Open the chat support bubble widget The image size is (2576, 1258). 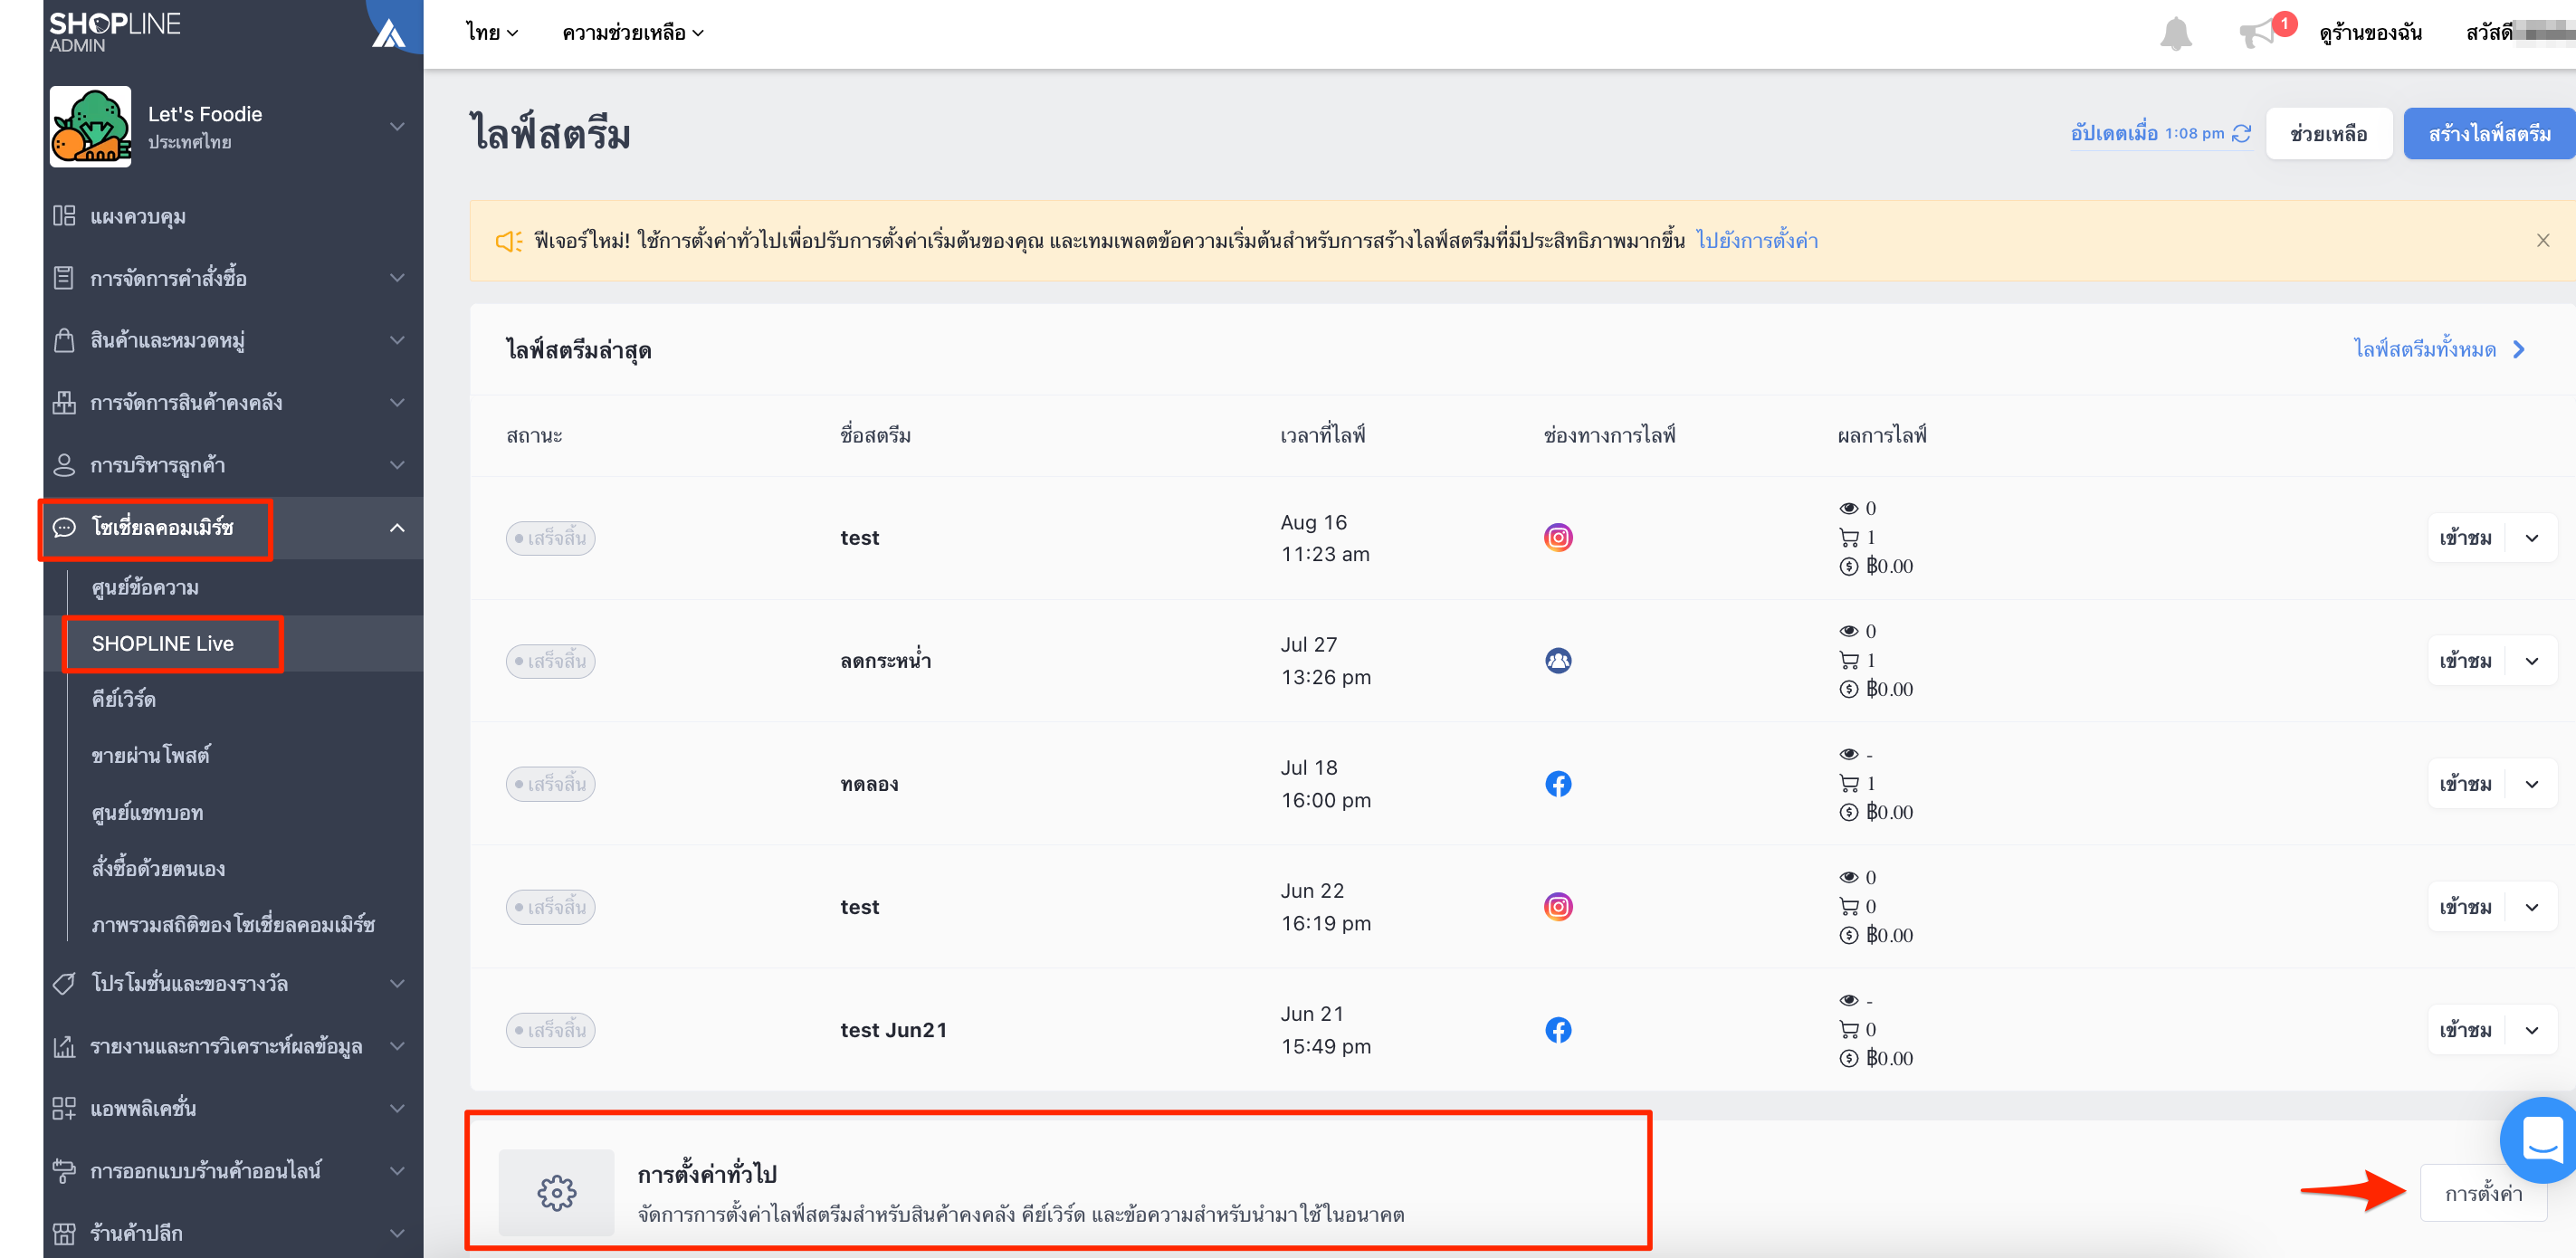click(2541, 1140)
